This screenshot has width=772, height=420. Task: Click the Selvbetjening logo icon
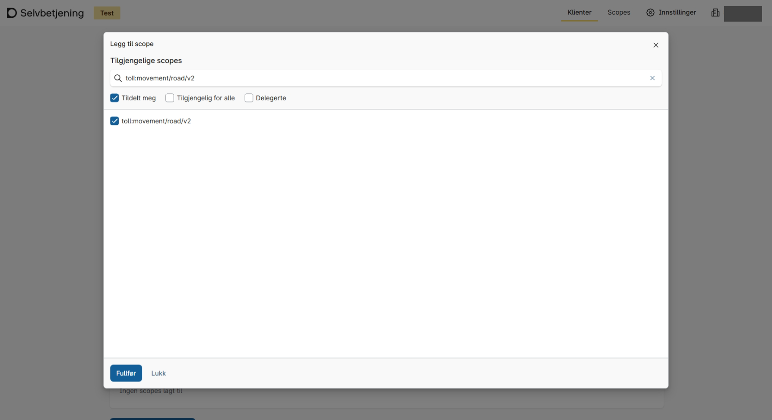tap(12, 13)
